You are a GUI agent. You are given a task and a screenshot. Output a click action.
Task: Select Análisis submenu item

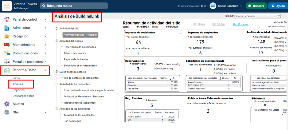(18, 84)
